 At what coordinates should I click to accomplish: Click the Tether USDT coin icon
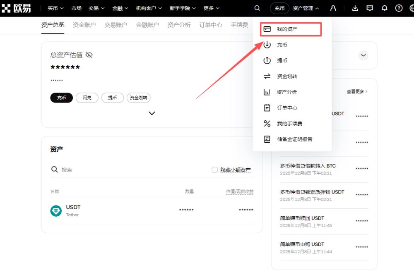click(56, 210)
